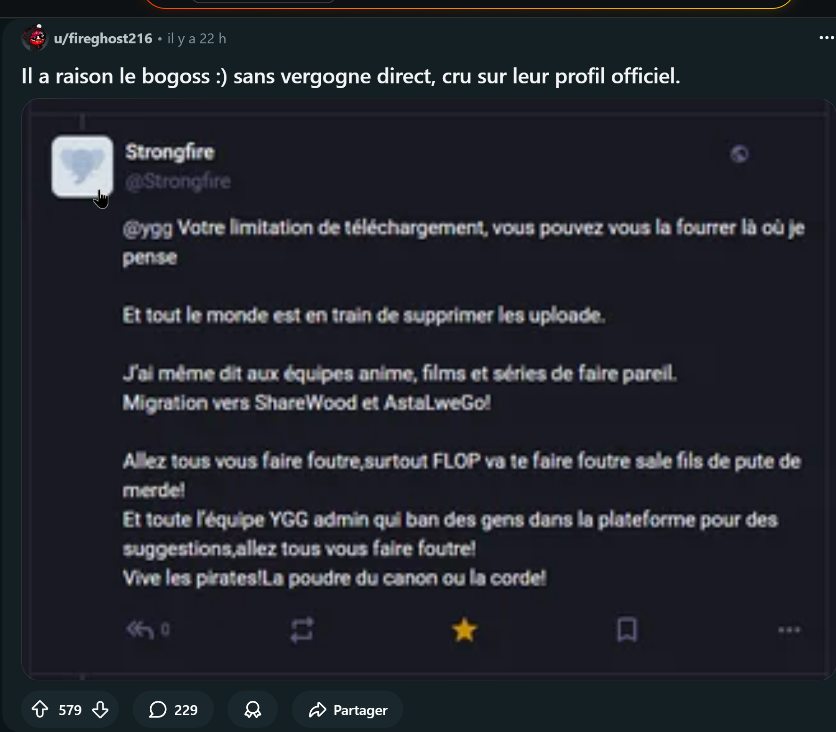The height and width of the screenshot is (732, 836).
Task: Click the 'il y a 22 h' timestamp
Action: click(x=197, y=39)
